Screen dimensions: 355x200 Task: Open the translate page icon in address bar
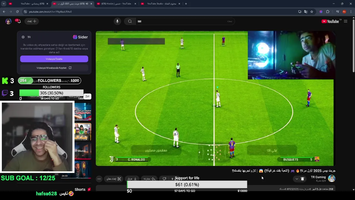306,12
